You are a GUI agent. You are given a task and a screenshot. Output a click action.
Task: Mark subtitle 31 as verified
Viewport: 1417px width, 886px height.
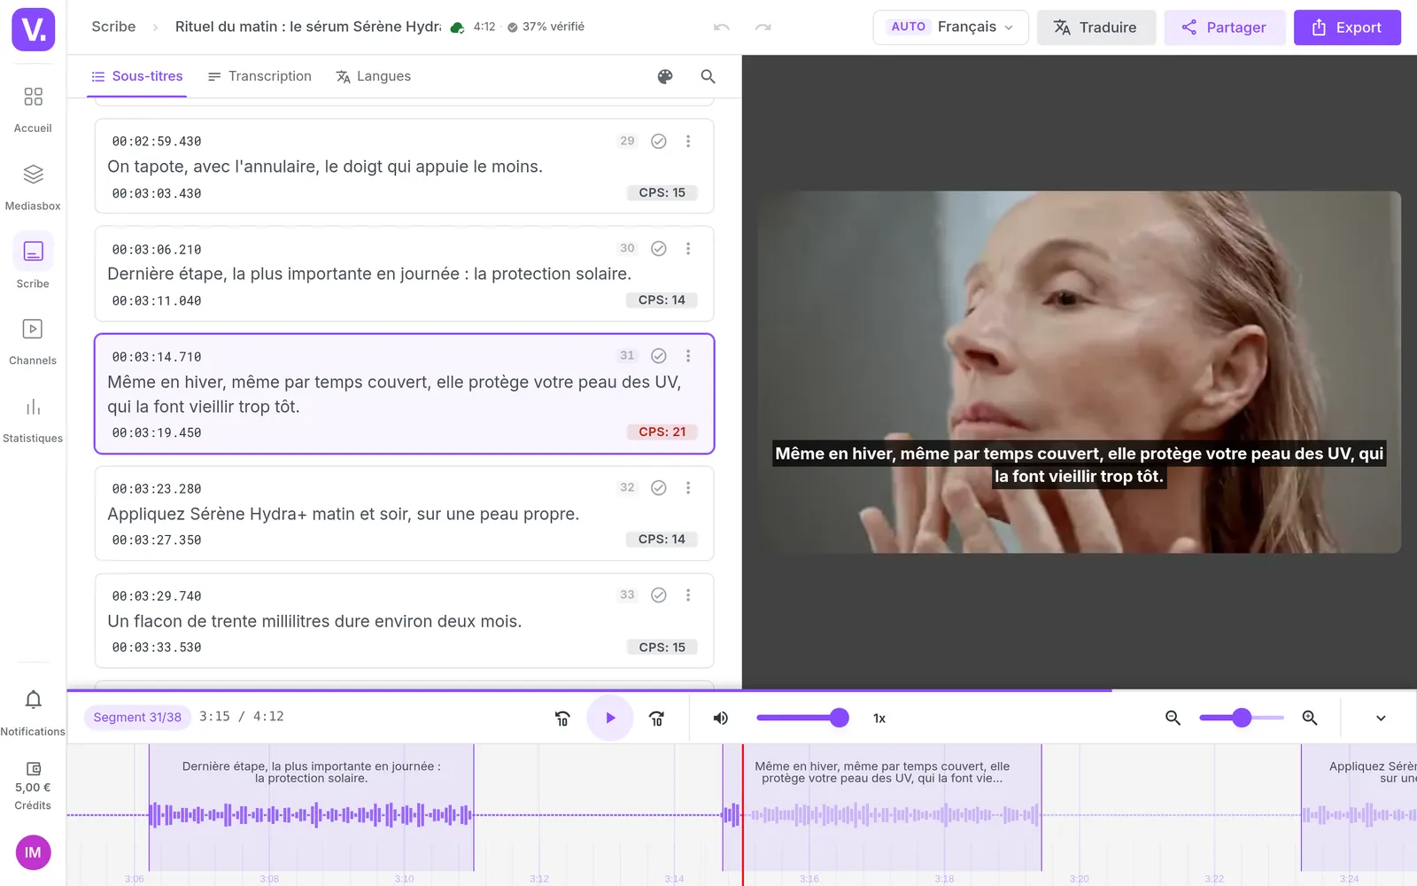[x=659, y=356]
